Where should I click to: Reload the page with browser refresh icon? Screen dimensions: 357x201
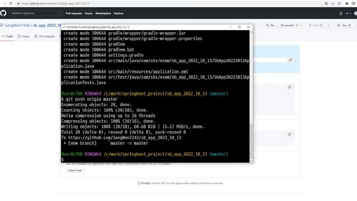point(11,3)
